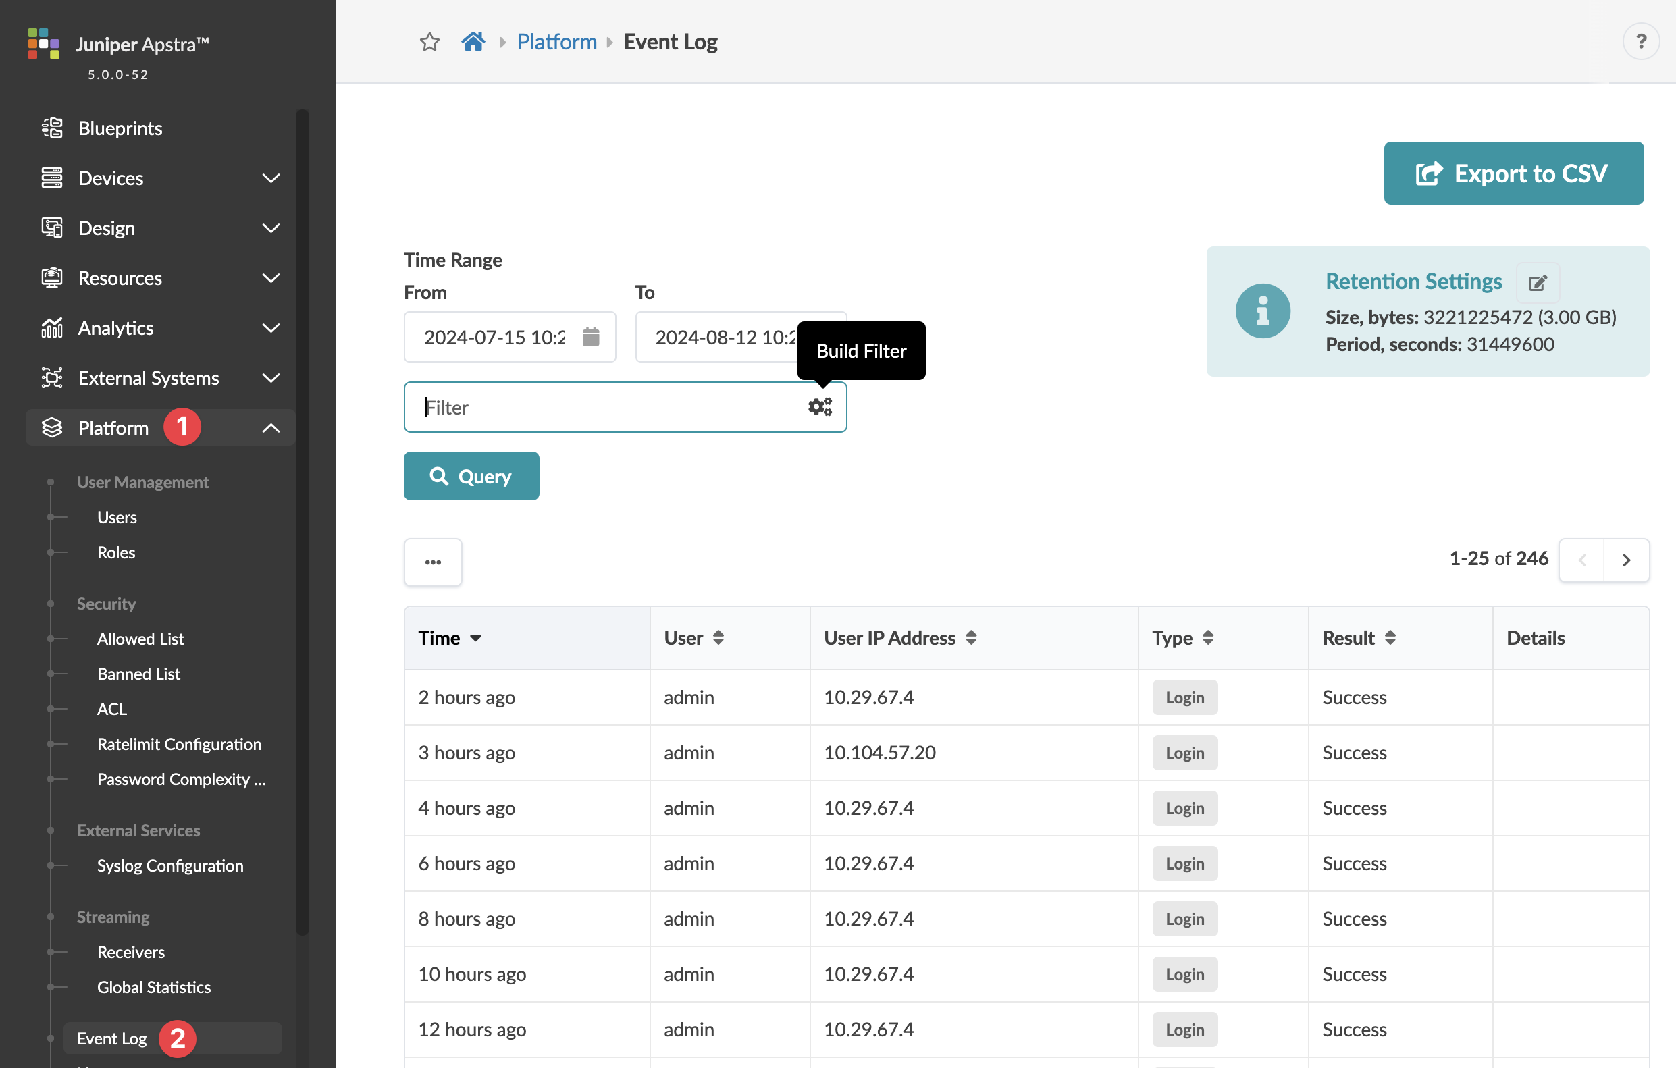
Task: Edit Retention Settings with pencil icon
Action: pyautogui.click(x=1538, y=282)
